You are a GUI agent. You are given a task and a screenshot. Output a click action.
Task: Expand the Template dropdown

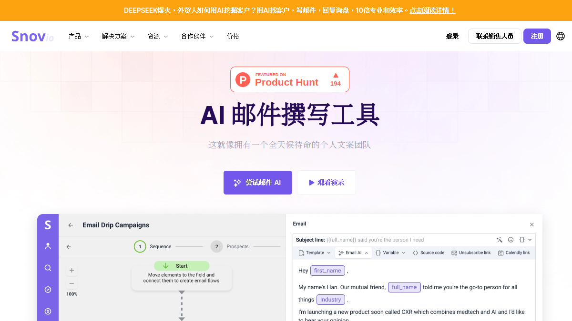315,253
